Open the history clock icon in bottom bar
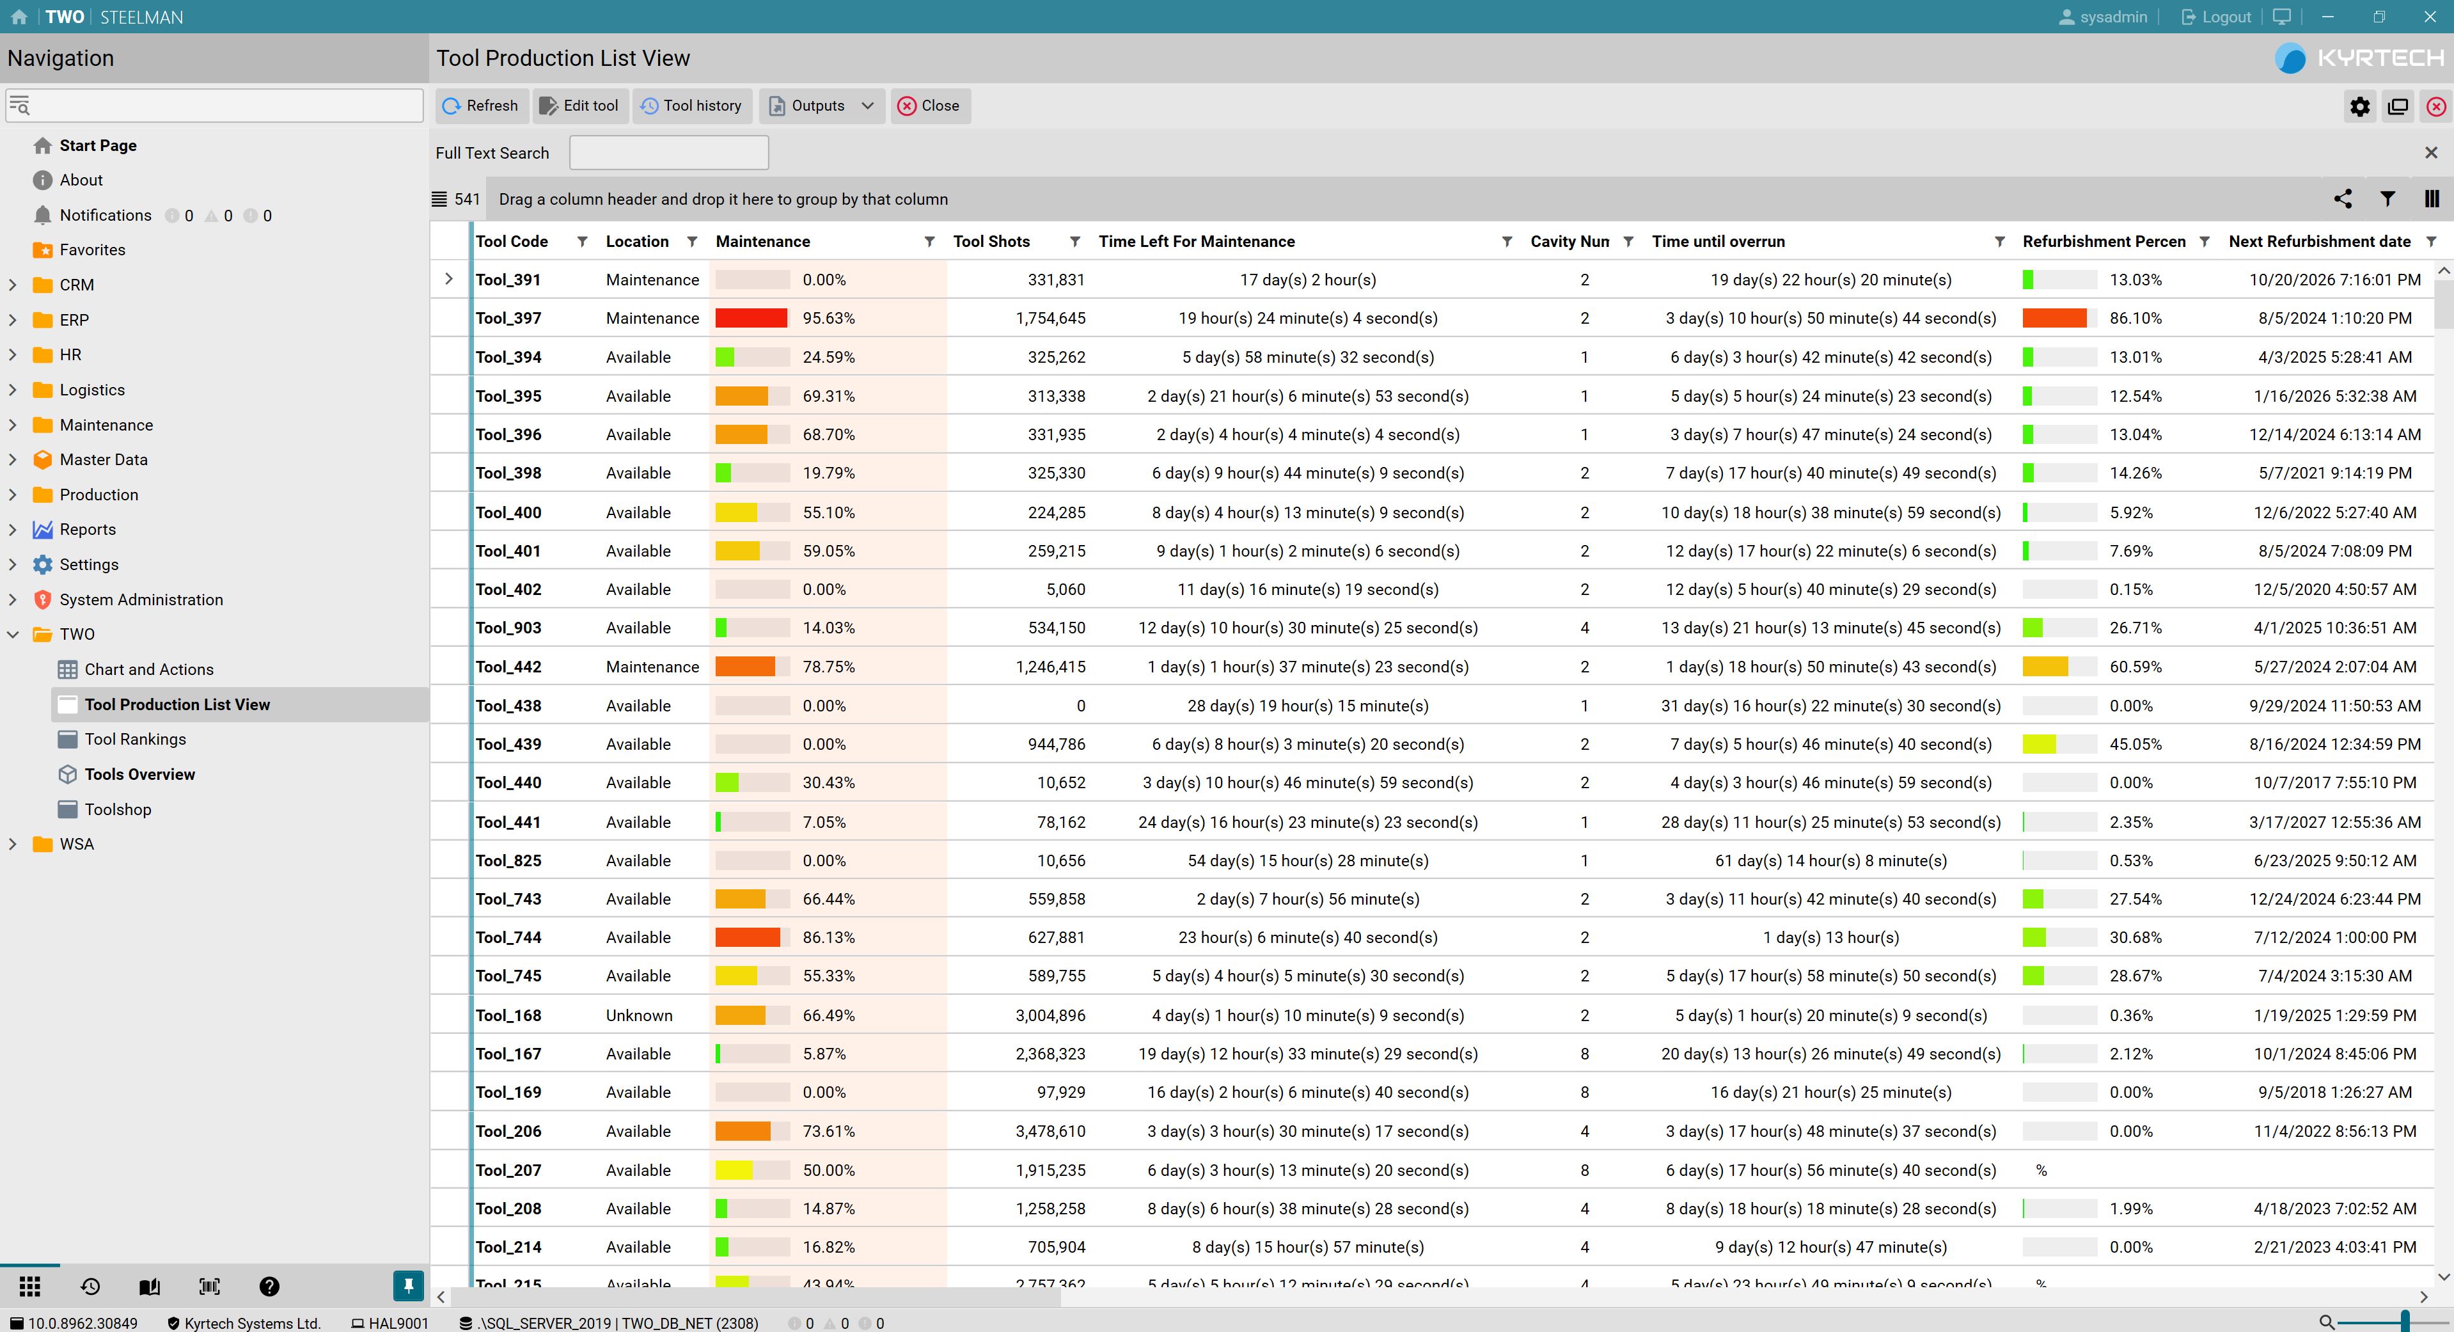The width and height of the screenshot is (2454, 1332). click(x=91, y=1287)
